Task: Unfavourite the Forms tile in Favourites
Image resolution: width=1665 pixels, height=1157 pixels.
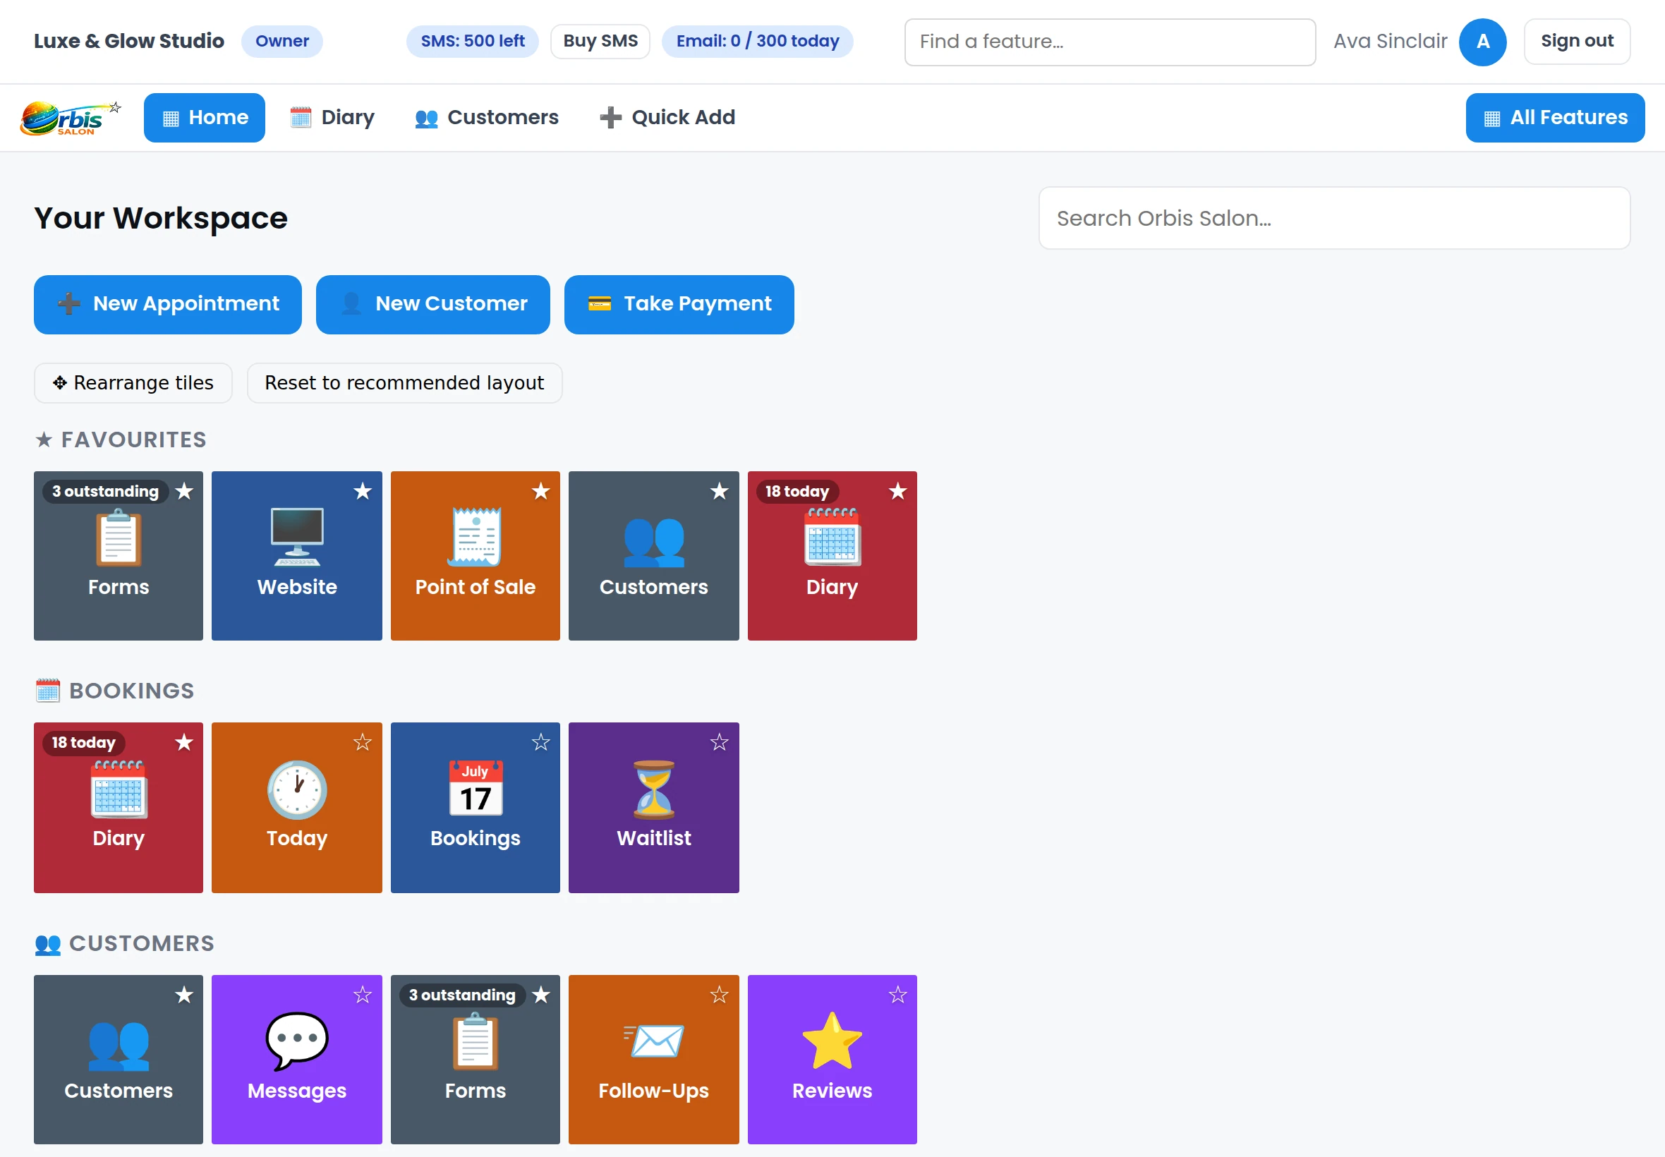Action: coord(185,491)
